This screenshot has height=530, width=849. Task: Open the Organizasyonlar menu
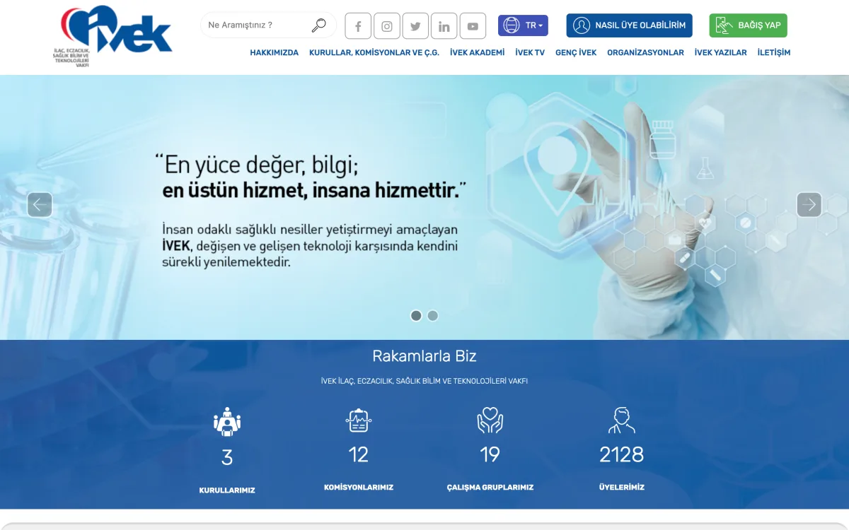645,52
